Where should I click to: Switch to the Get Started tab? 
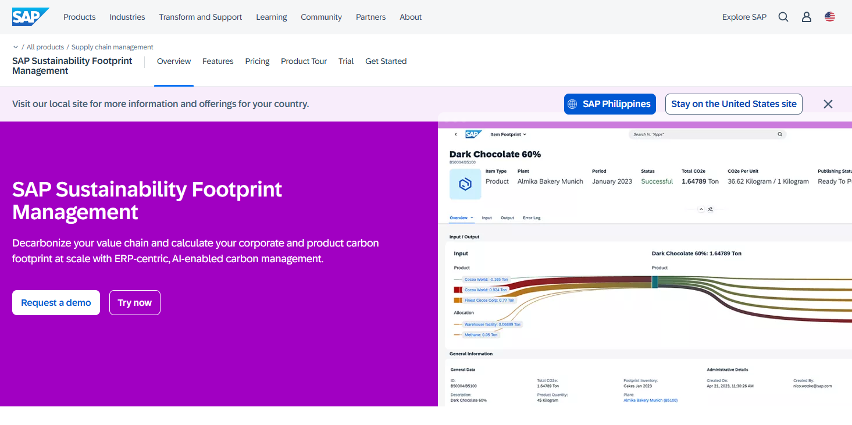[386, 61]
